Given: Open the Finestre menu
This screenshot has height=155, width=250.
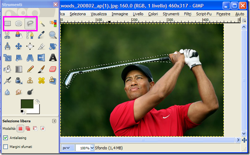Looking at the screenshot, I should click(223, 14).
